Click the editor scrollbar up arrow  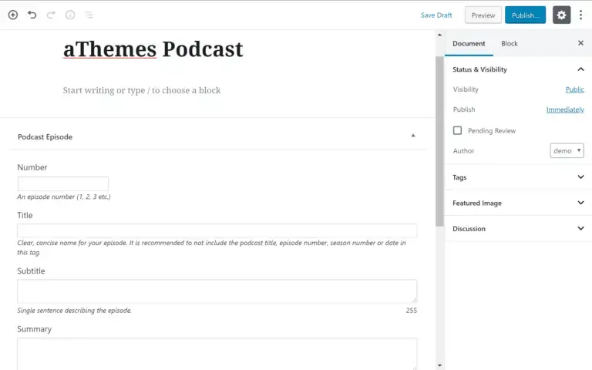pos(439,35)
